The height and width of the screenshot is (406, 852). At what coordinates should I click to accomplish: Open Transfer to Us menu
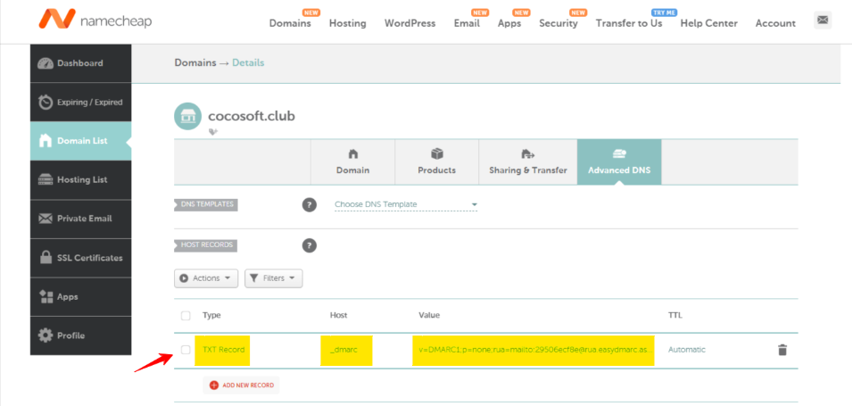629,23
